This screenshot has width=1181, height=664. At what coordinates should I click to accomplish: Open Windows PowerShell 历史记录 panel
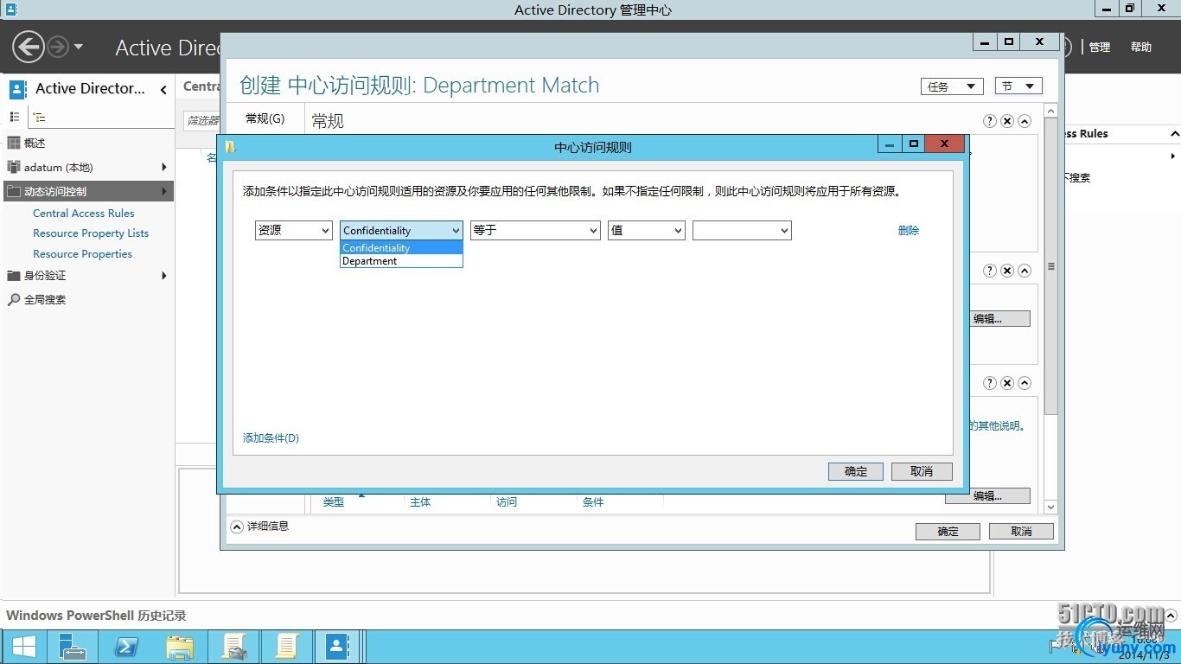pyautogui.click(x=96, y=616)
